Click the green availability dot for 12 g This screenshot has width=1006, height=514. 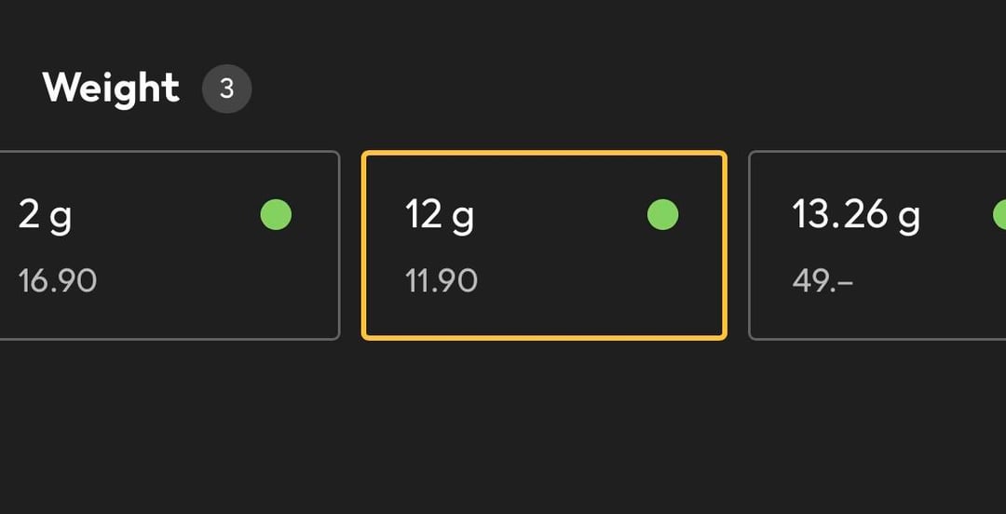662,215
